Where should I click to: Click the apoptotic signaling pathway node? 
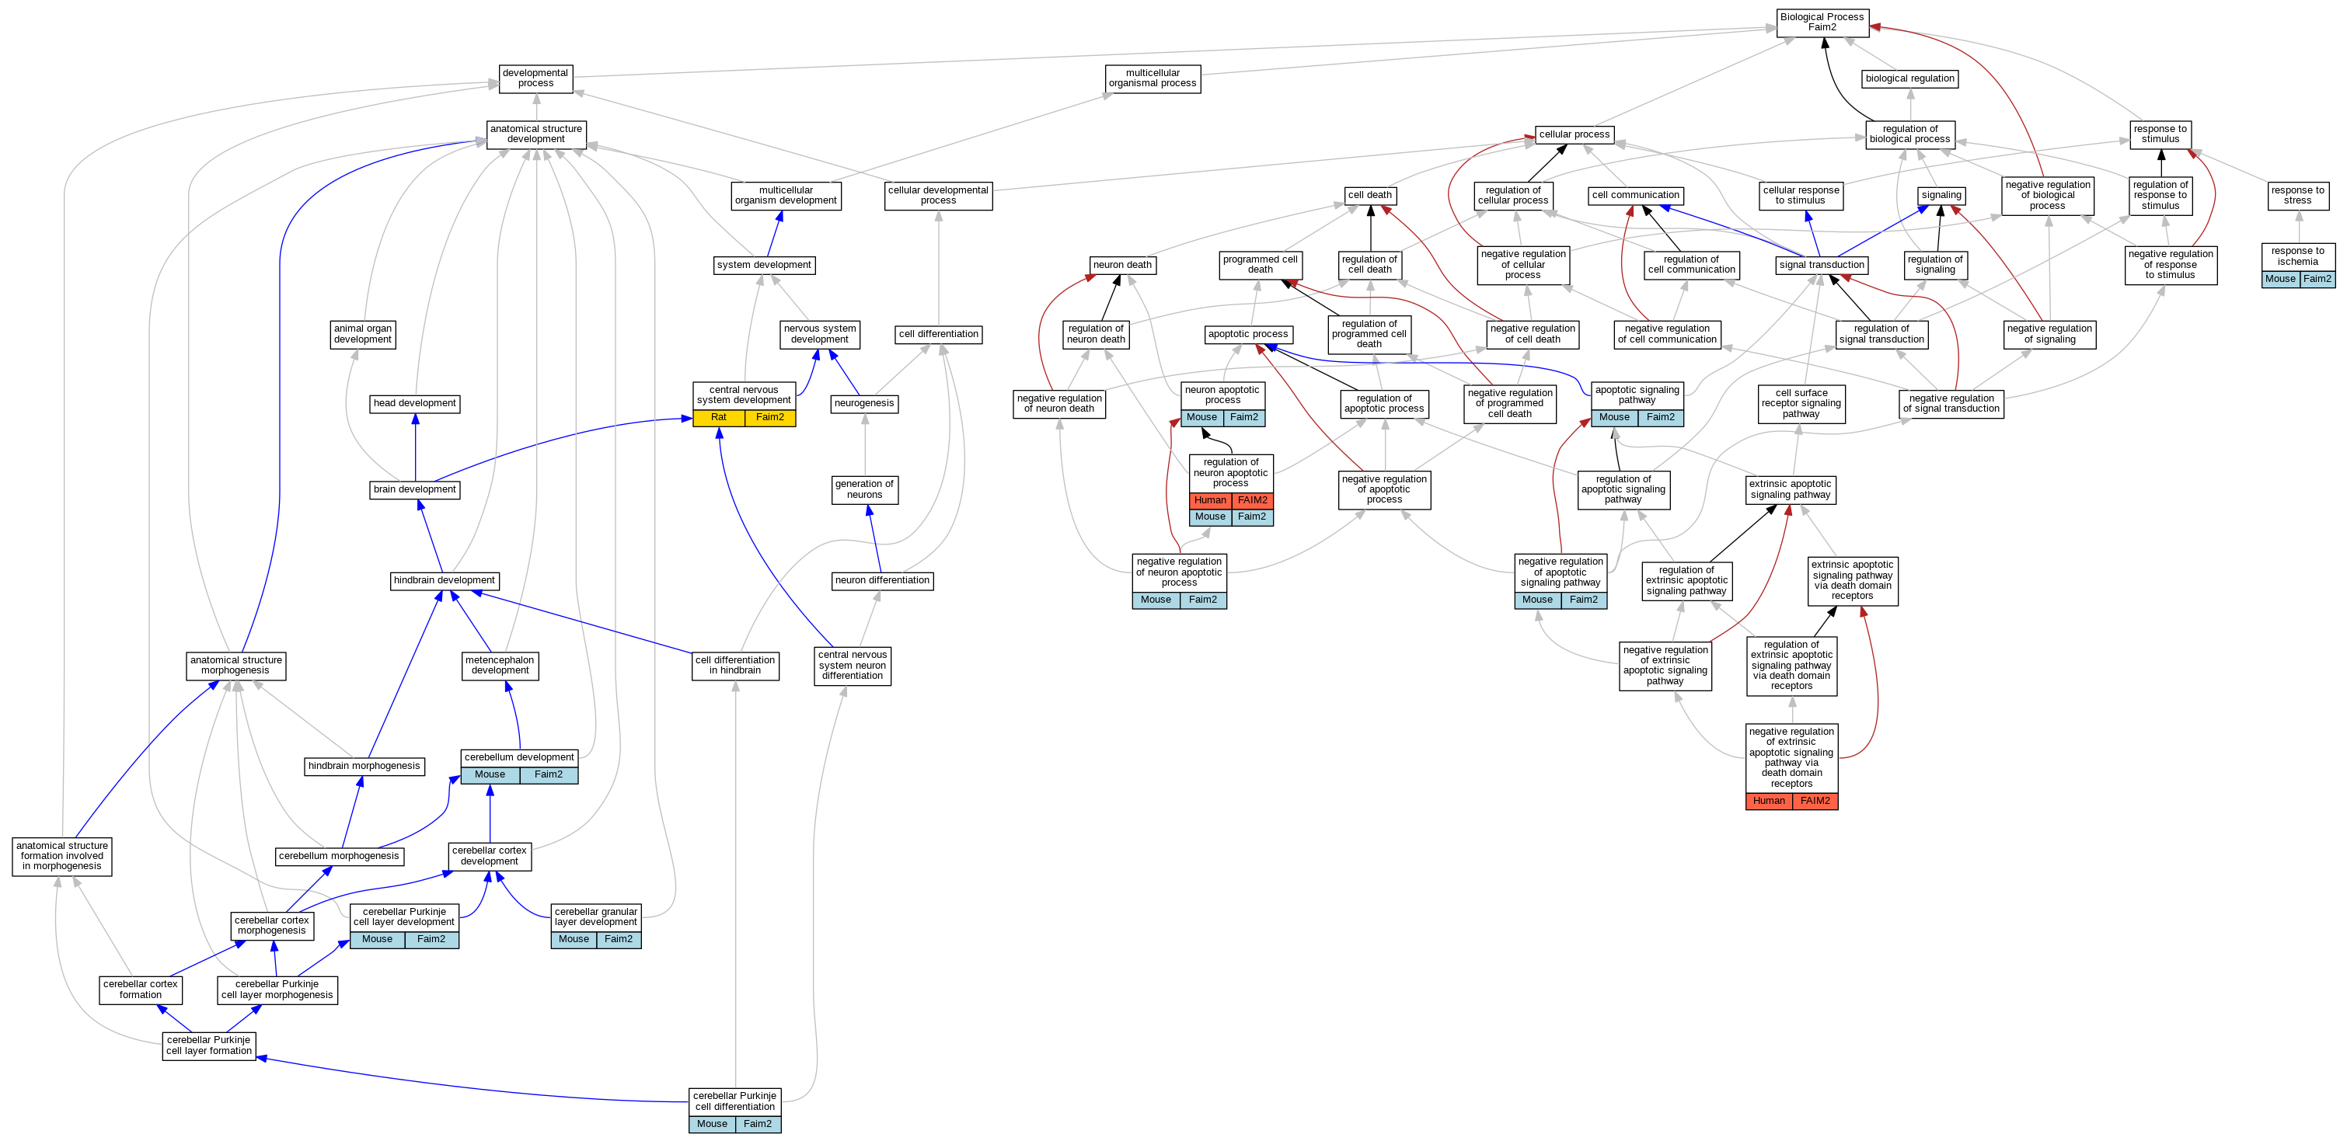[x=1637, y=395]
